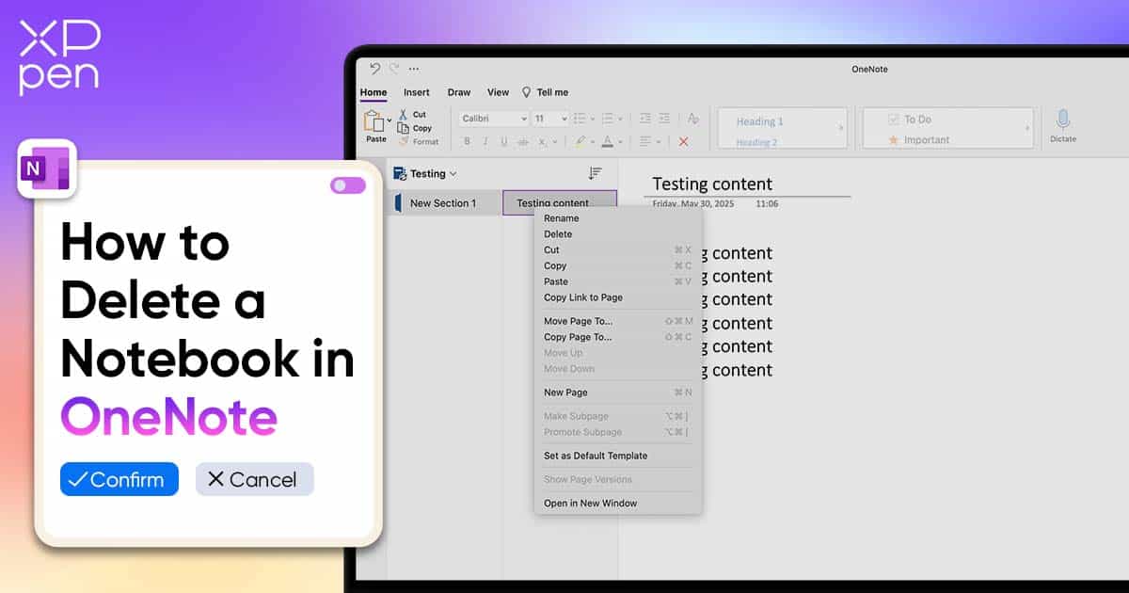
Task: Click the Friday, May 30, 2025 date
Action: (692, 203)
